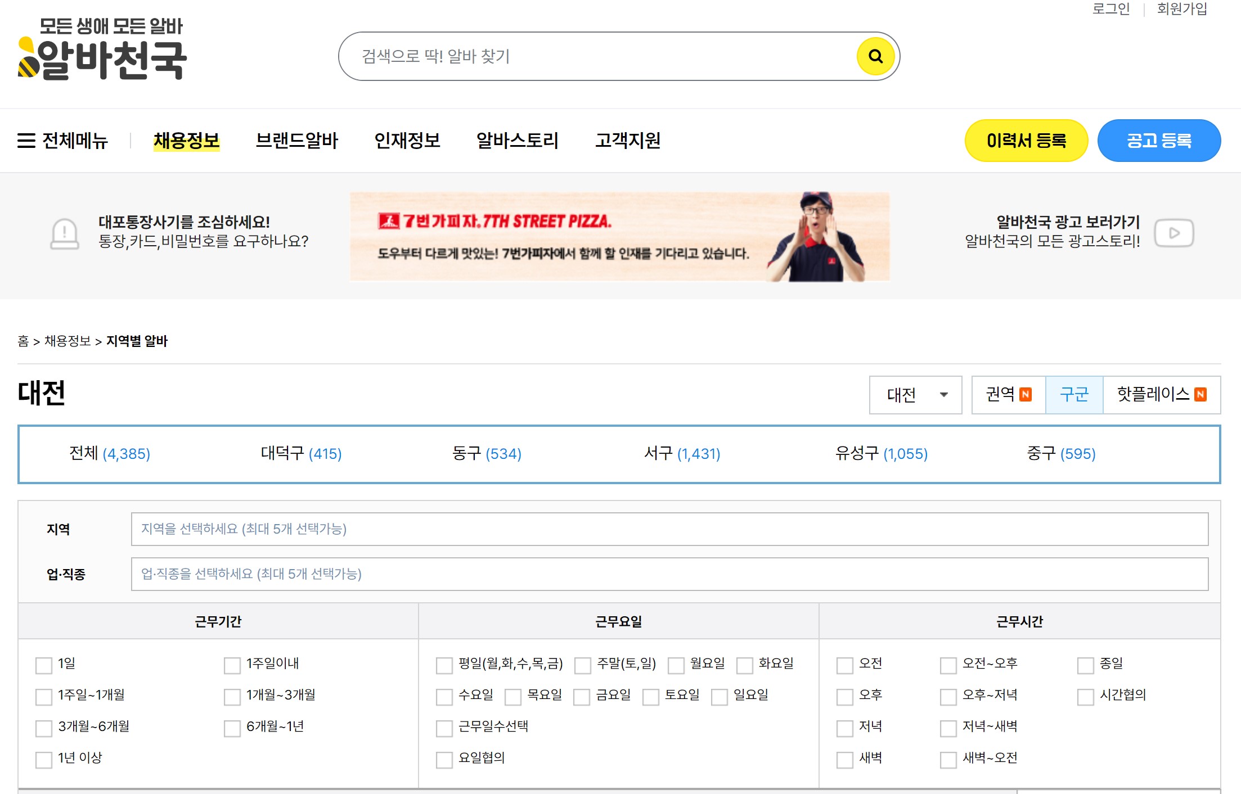Viewport: 1241px width, 794px height.
Task: Click the blue 공고 등록 button
Action: pos(1158,141)
